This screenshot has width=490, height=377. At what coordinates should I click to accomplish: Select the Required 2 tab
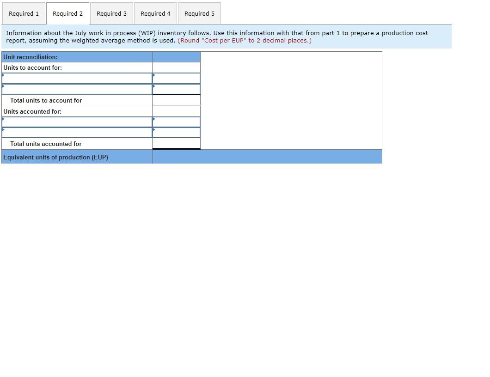[68, 13]
